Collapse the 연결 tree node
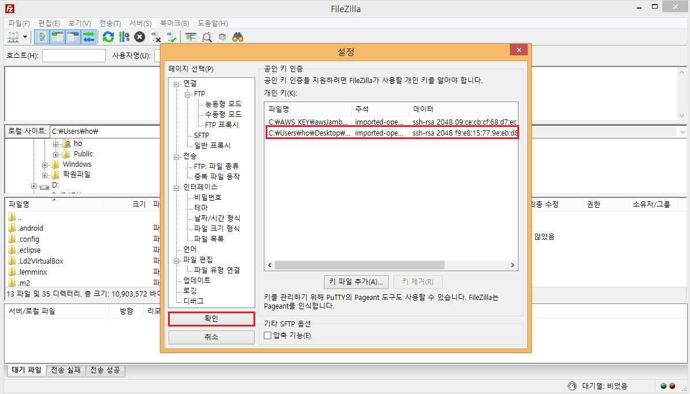 point(177,84)
